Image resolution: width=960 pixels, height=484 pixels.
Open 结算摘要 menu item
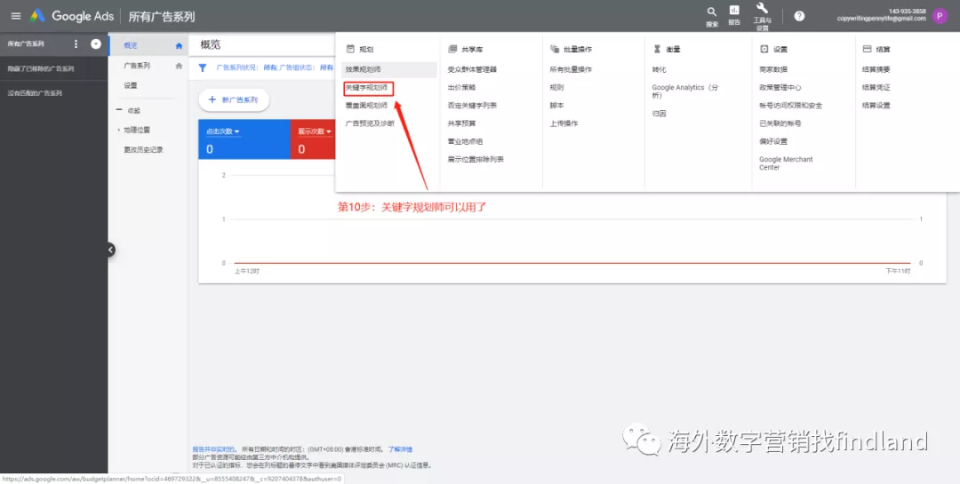[876, 70]
